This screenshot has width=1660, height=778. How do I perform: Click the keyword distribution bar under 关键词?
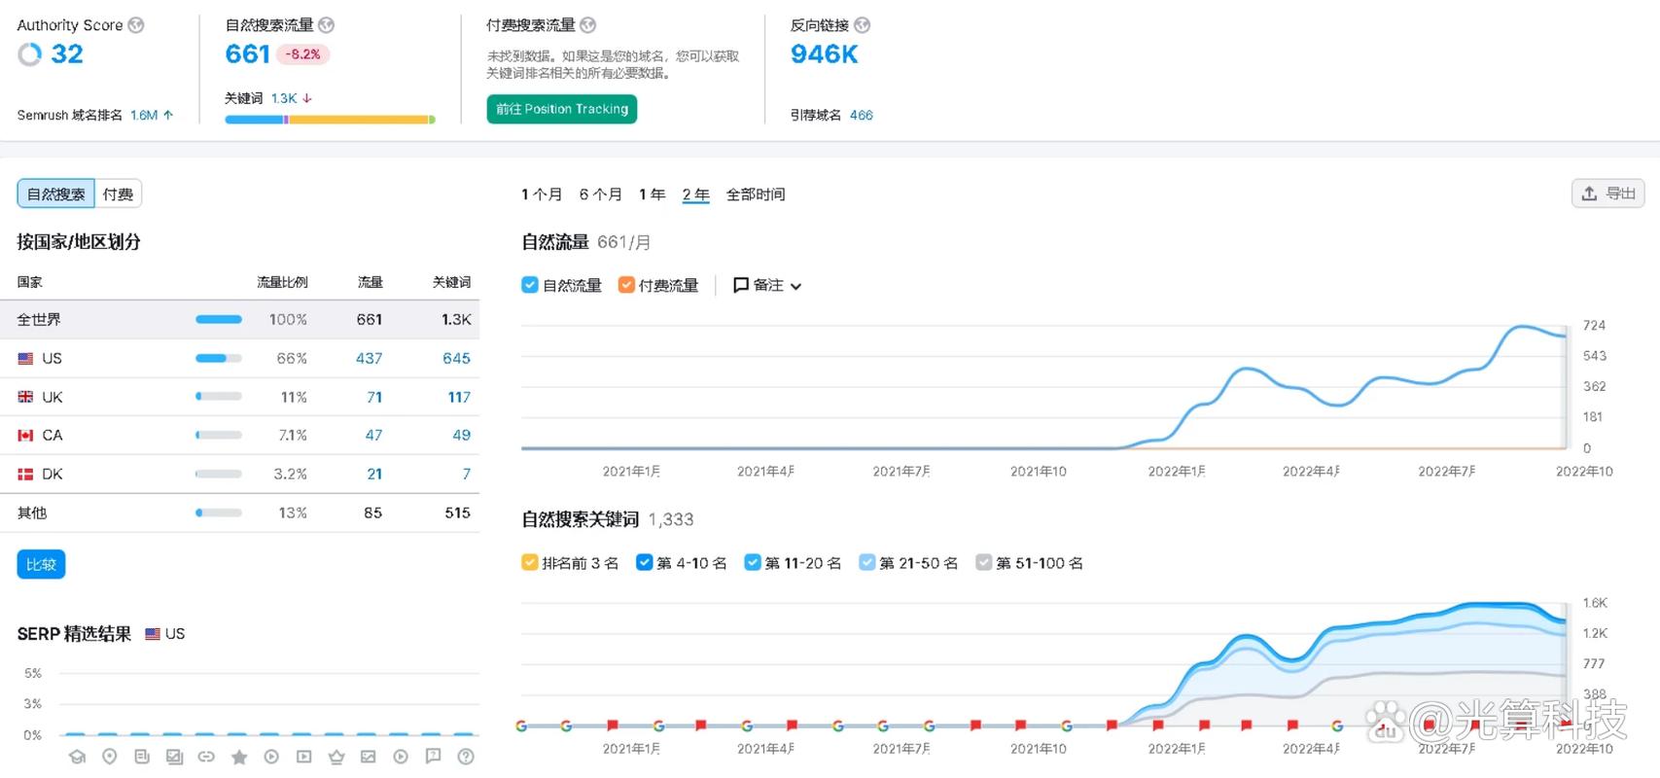point(331,120)
